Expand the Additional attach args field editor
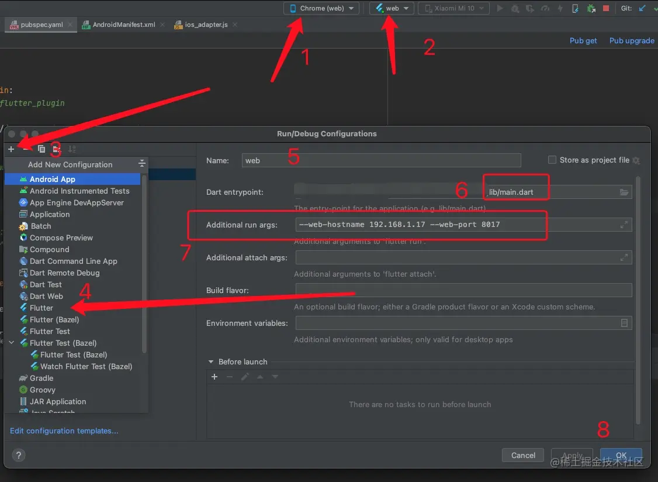This screenshot has height=482, width=658. (x=624, y=257)
